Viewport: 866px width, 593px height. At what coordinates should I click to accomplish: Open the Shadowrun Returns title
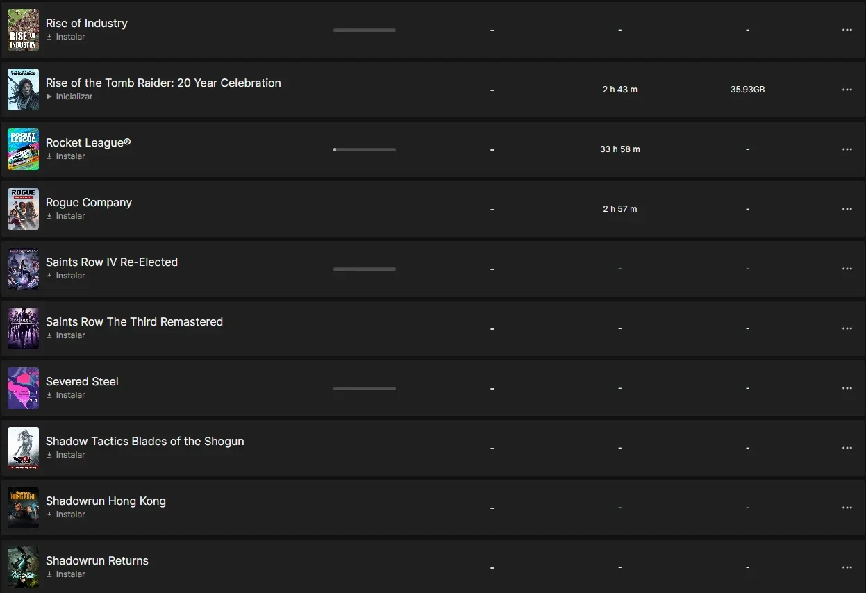point(97,560)
